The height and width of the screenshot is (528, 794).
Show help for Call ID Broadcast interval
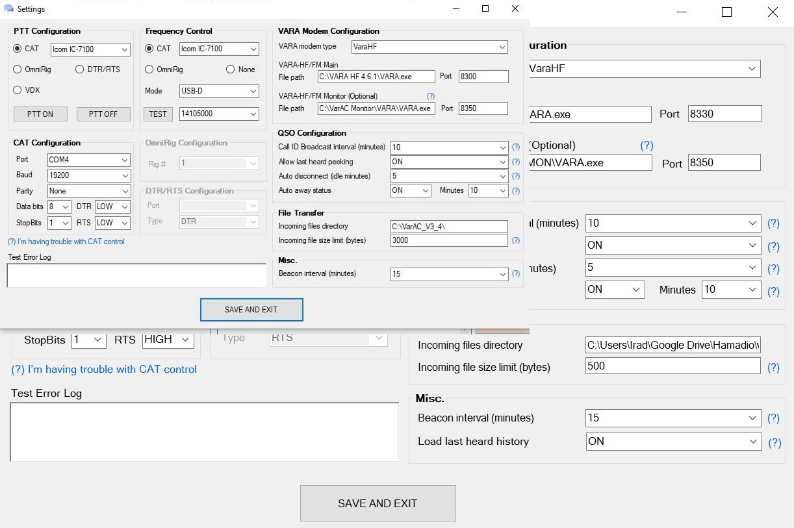coord(516,147)
